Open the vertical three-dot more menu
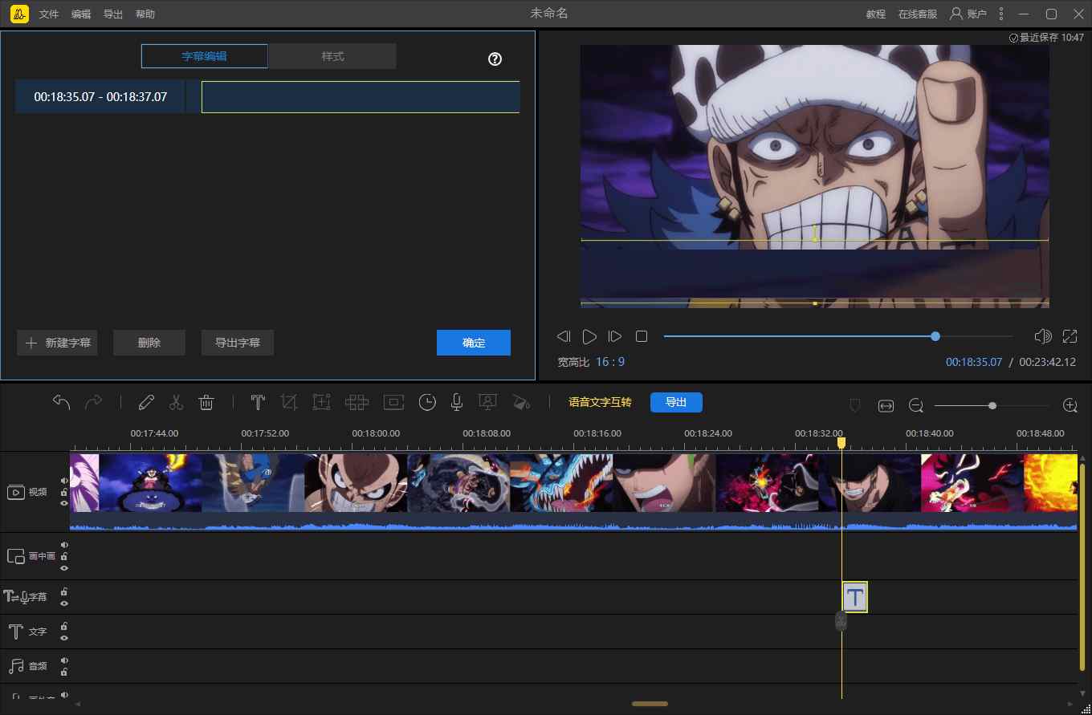Image resolution: width=1092 pixels, height=715 pixels. click(x=1000, y=14)
